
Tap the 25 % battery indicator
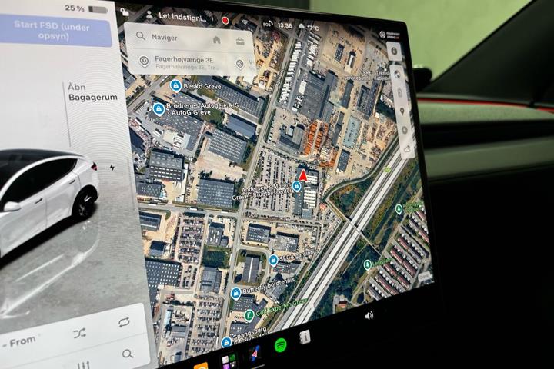click(x=86, y=8)
